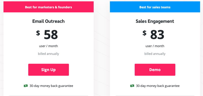The width and height of the screenshot is (203, 96).
Task: Click money icon under Email Outreach plan
Action: pyautogui.click(x=26, y=86)
